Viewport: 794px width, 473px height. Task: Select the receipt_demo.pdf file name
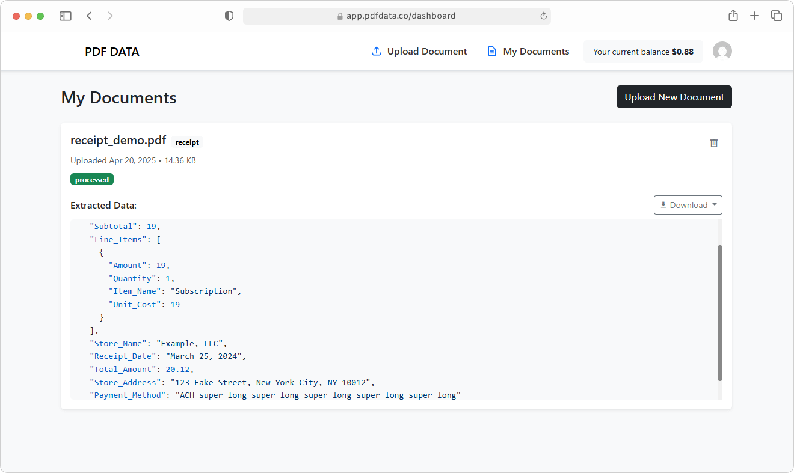pyautogui.click(x=118, y=141)
